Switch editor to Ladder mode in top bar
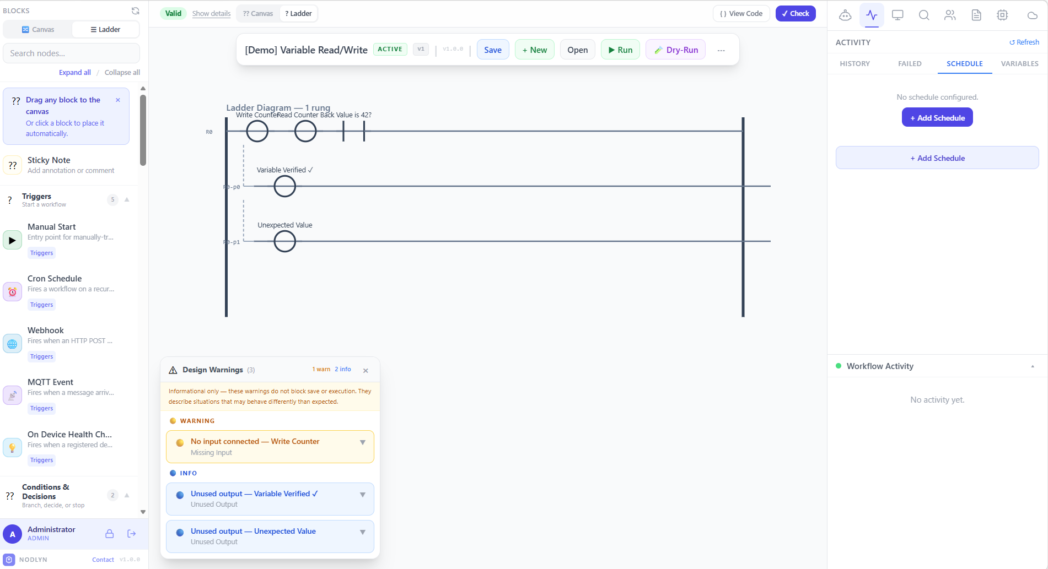The image size is (1048, 569). click(298, 14)
